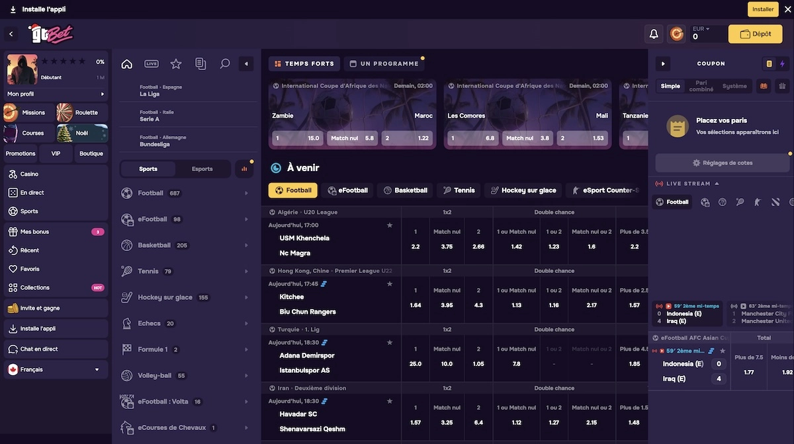This screenshot has width=794, height=444.
Task: Open the Home icon in sports navigation
Action: [x=126, y=63]
